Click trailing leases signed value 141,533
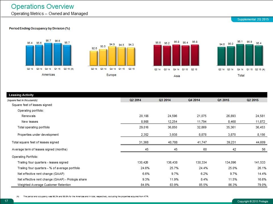This screenshot has height=204, width=273. click(260, 162)
